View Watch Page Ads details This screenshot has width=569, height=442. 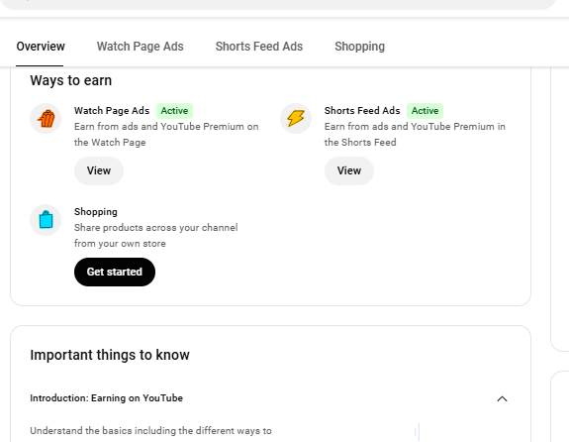[99, 170]
